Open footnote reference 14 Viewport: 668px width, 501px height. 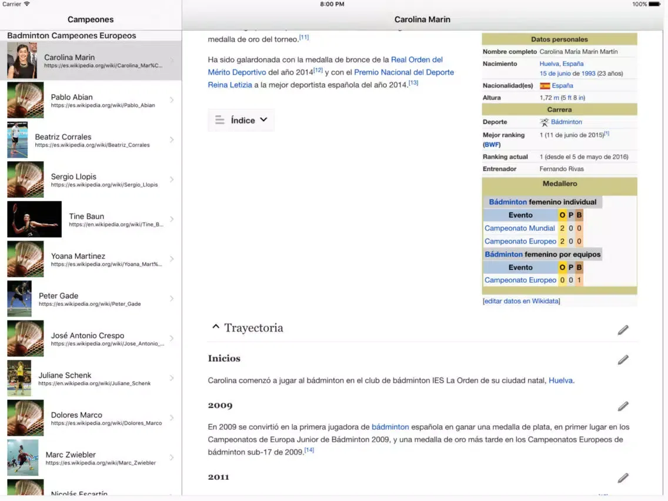tap(309, 450)
